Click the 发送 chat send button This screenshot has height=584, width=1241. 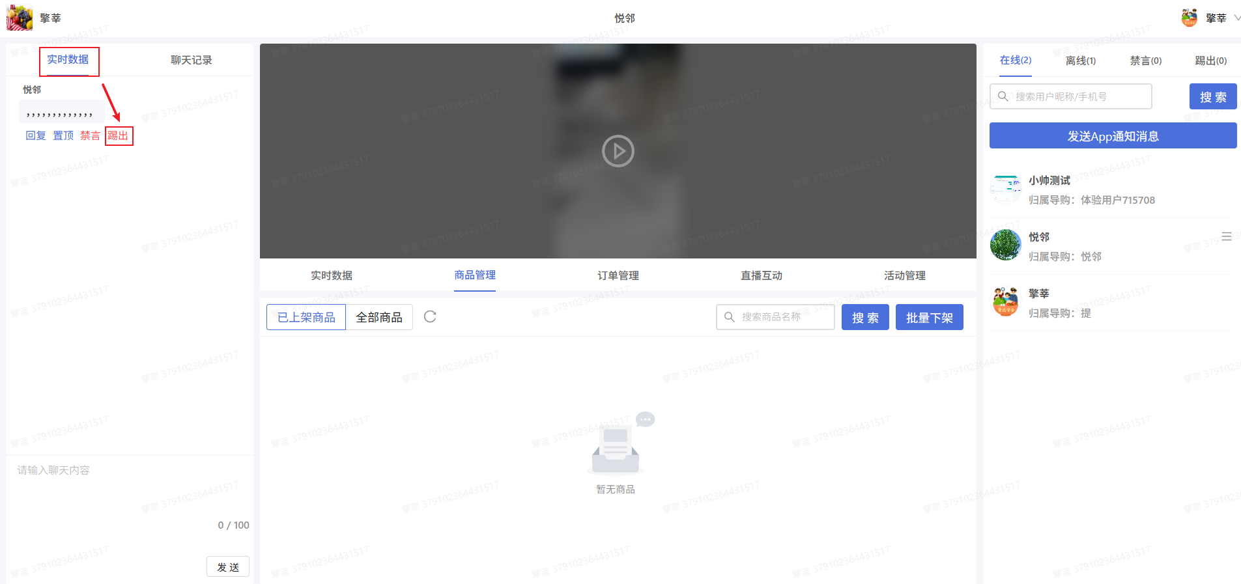(228, 567)
